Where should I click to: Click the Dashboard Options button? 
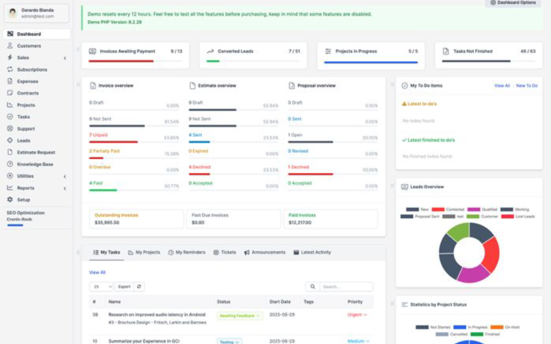pos(513,3)
